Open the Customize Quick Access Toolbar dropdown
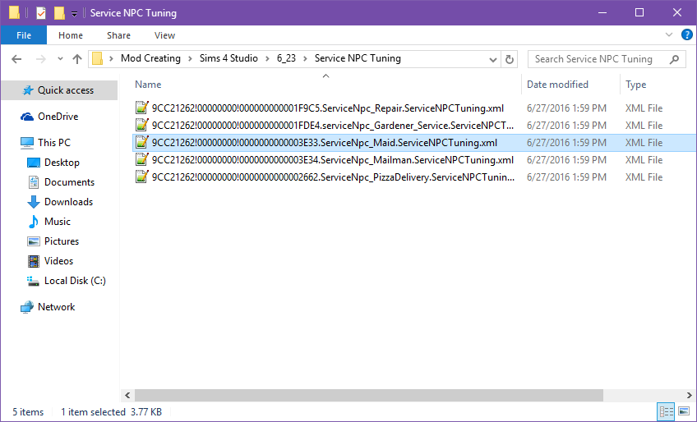The height and width of the screenshot is (422, 697). pos(74,13)
